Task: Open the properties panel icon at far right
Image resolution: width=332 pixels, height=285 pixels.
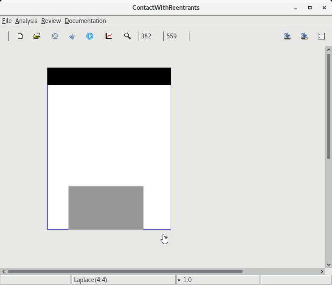Action: click(321, 36)
